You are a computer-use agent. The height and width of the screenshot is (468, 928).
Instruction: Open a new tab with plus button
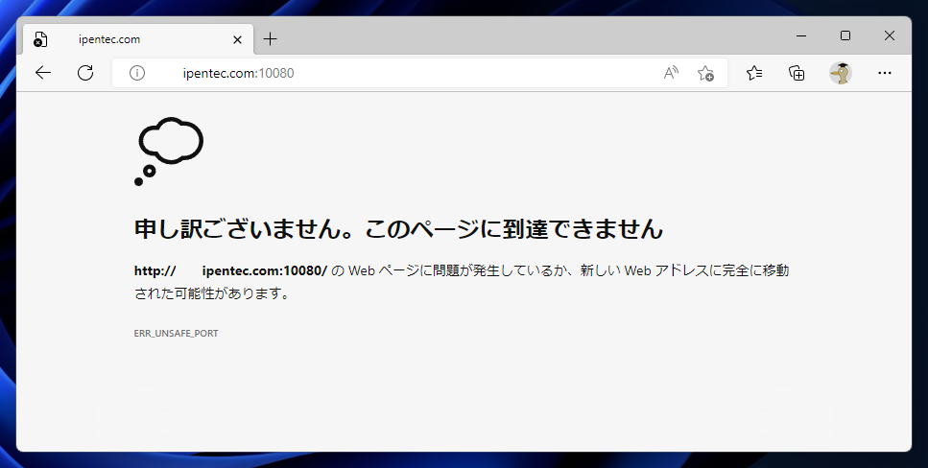click(270, 39)
